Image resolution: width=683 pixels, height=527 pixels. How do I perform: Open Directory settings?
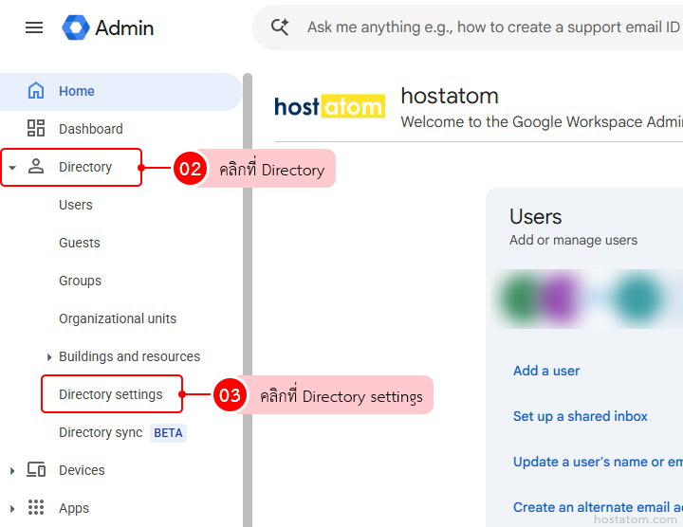click(x=111, y=394)
